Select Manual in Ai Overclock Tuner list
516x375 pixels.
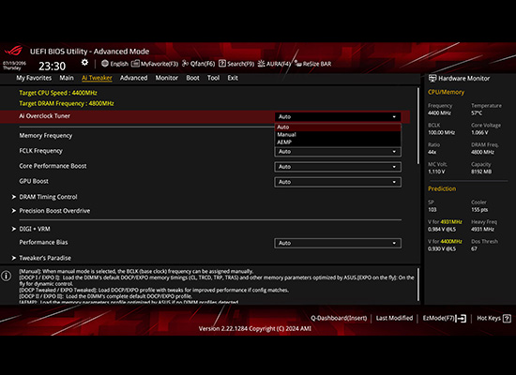click(338, 135)
